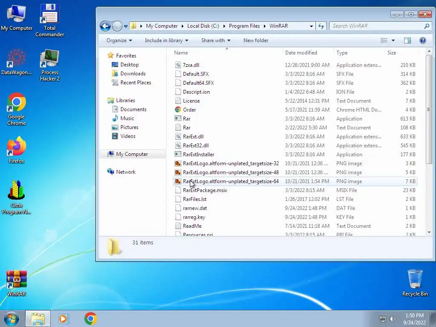Select the Firefox desktop shortcut

tap(17, 149)
